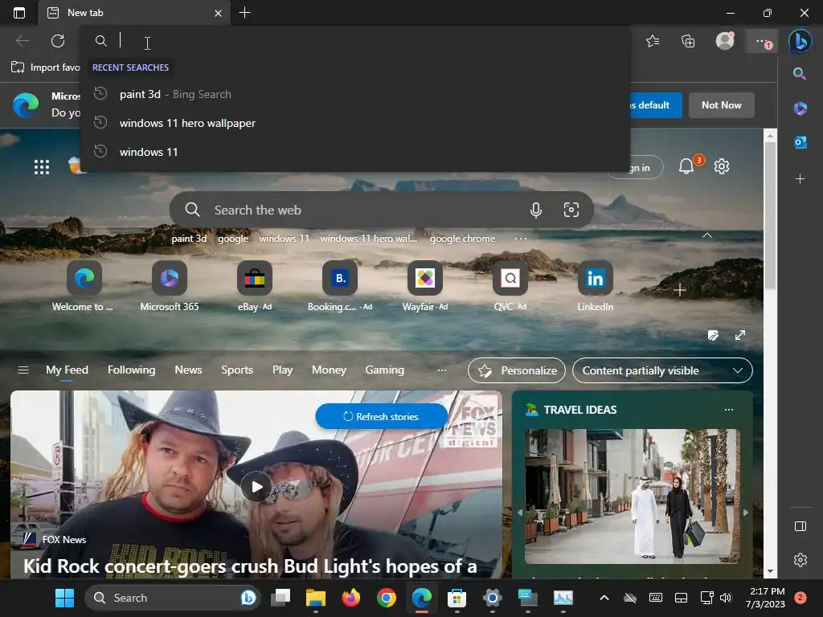Start voice search with microphone icon
The image size is (823, 617).
[535, 210]
